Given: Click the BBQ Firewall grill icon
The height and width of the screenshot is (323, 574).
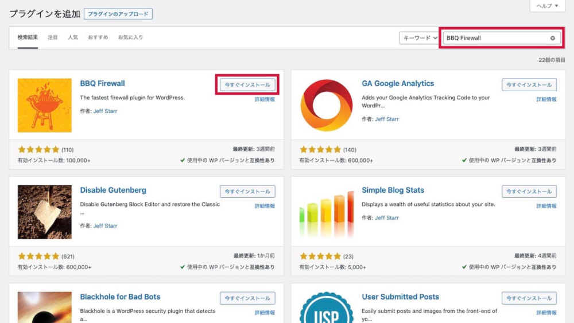Looking at the screenshot, I should click(x=45, y=106).
